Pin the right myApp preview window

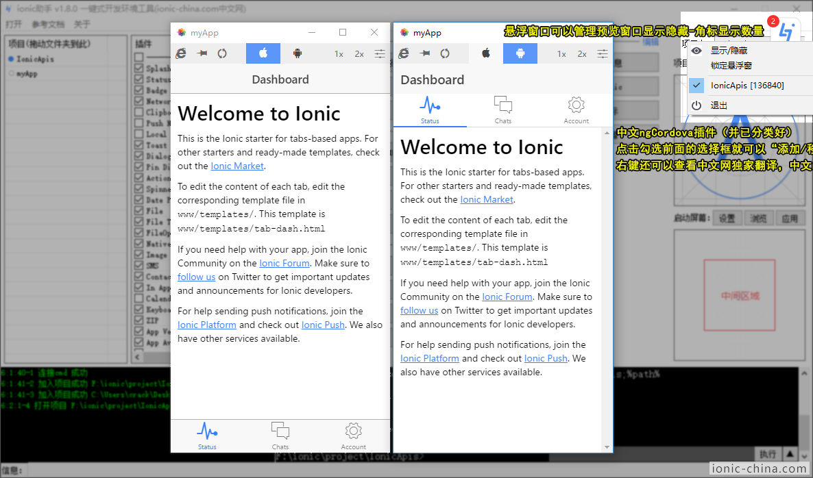(425, 53)
